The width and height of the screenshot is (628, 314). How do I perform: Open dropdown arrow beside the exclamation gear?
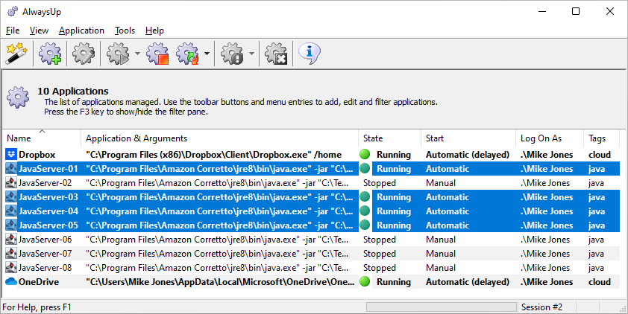(251, 54)
